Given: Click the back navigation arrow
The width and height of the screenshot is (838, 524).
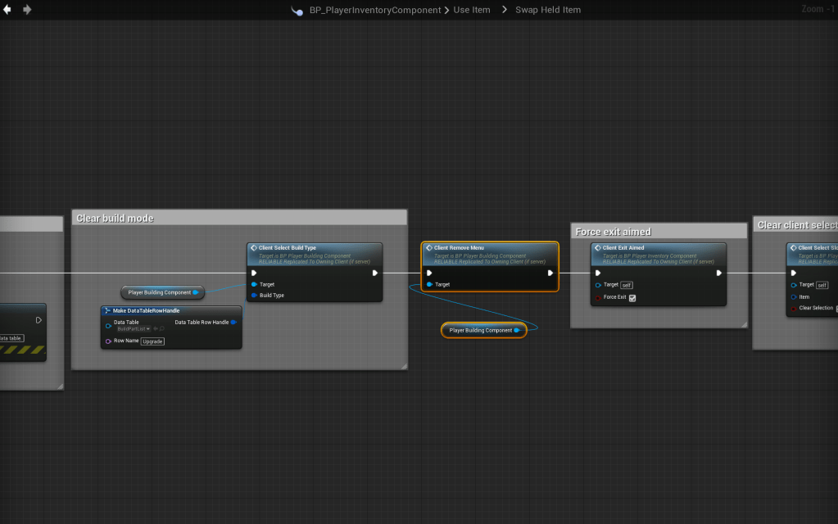Looking at the screenshot, I should [9, 10].
